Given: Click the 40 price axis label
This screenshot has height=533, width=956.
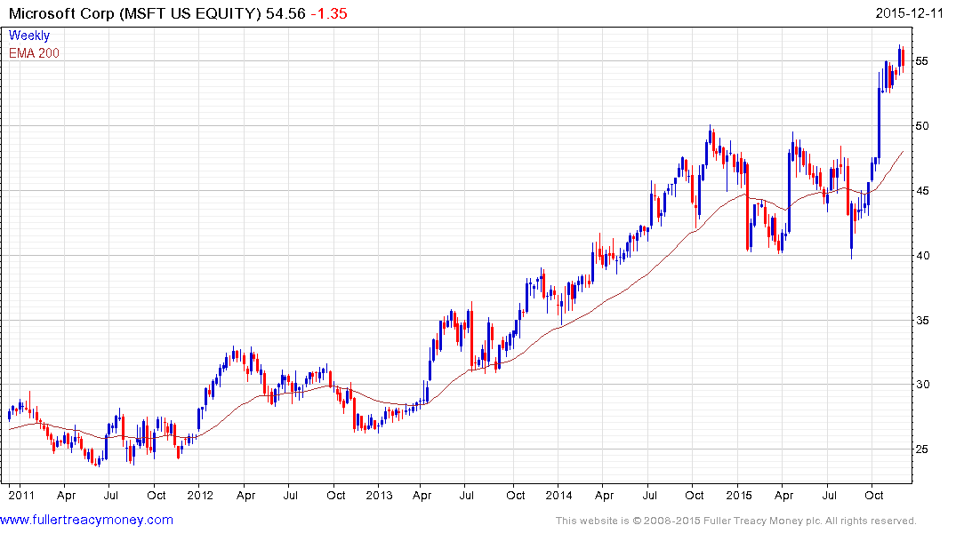Looking at the screenshot, I should click(x=924, y=256).
